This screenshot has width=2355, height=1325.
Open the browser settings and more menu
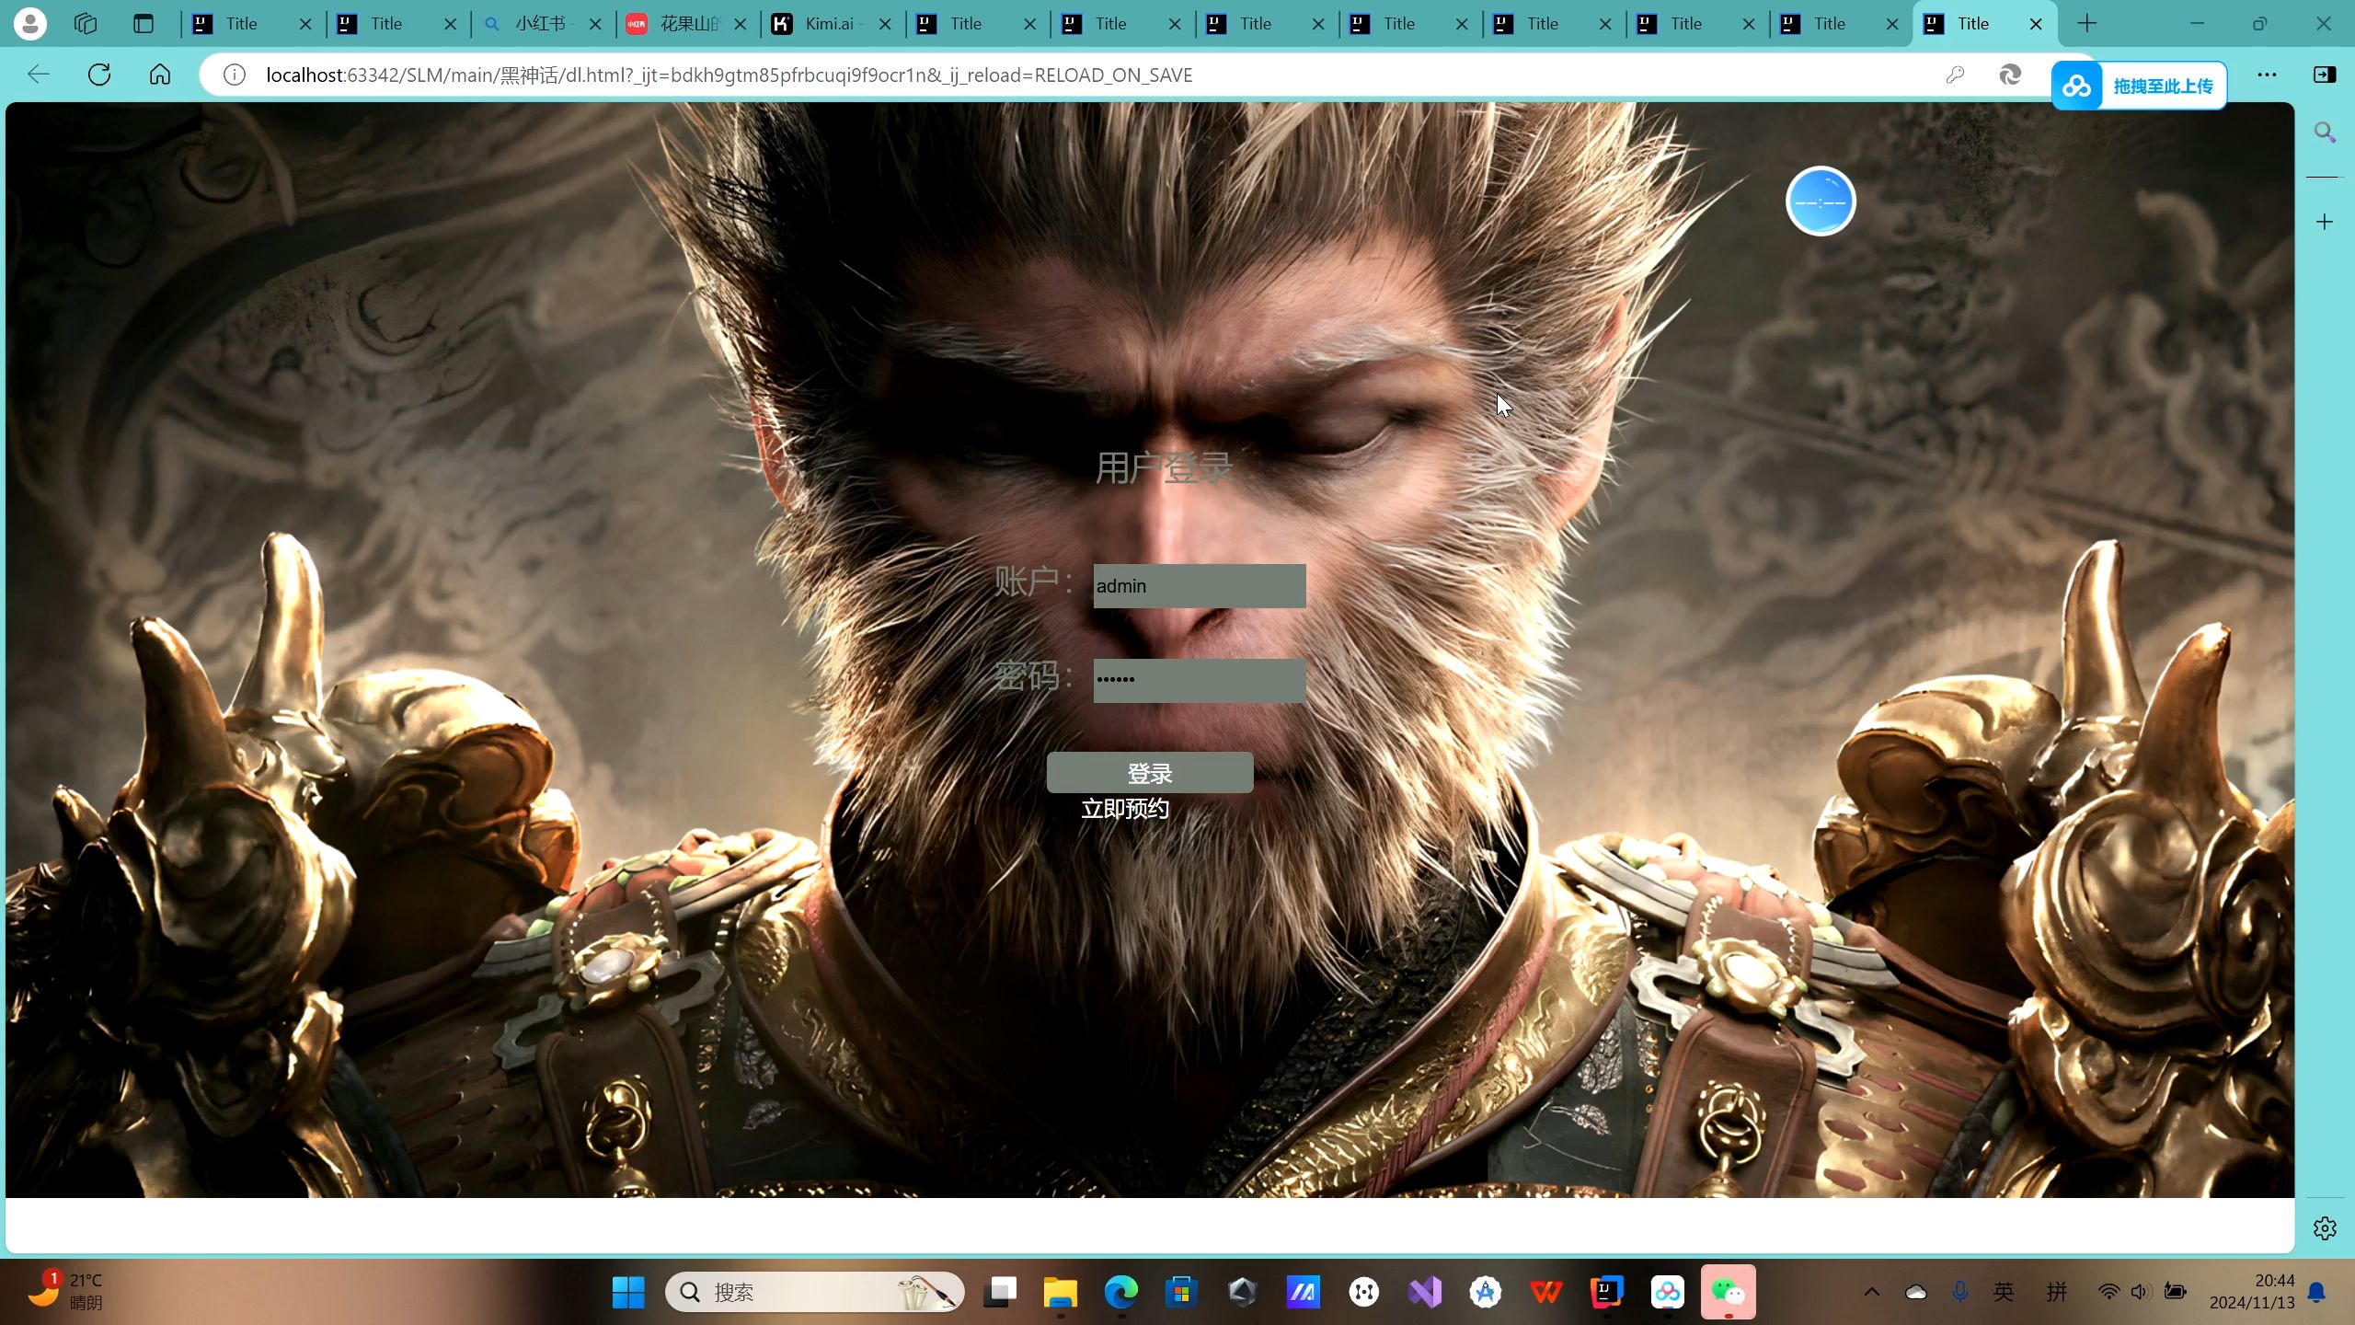pyautogui.click(x=2267, y=75)
